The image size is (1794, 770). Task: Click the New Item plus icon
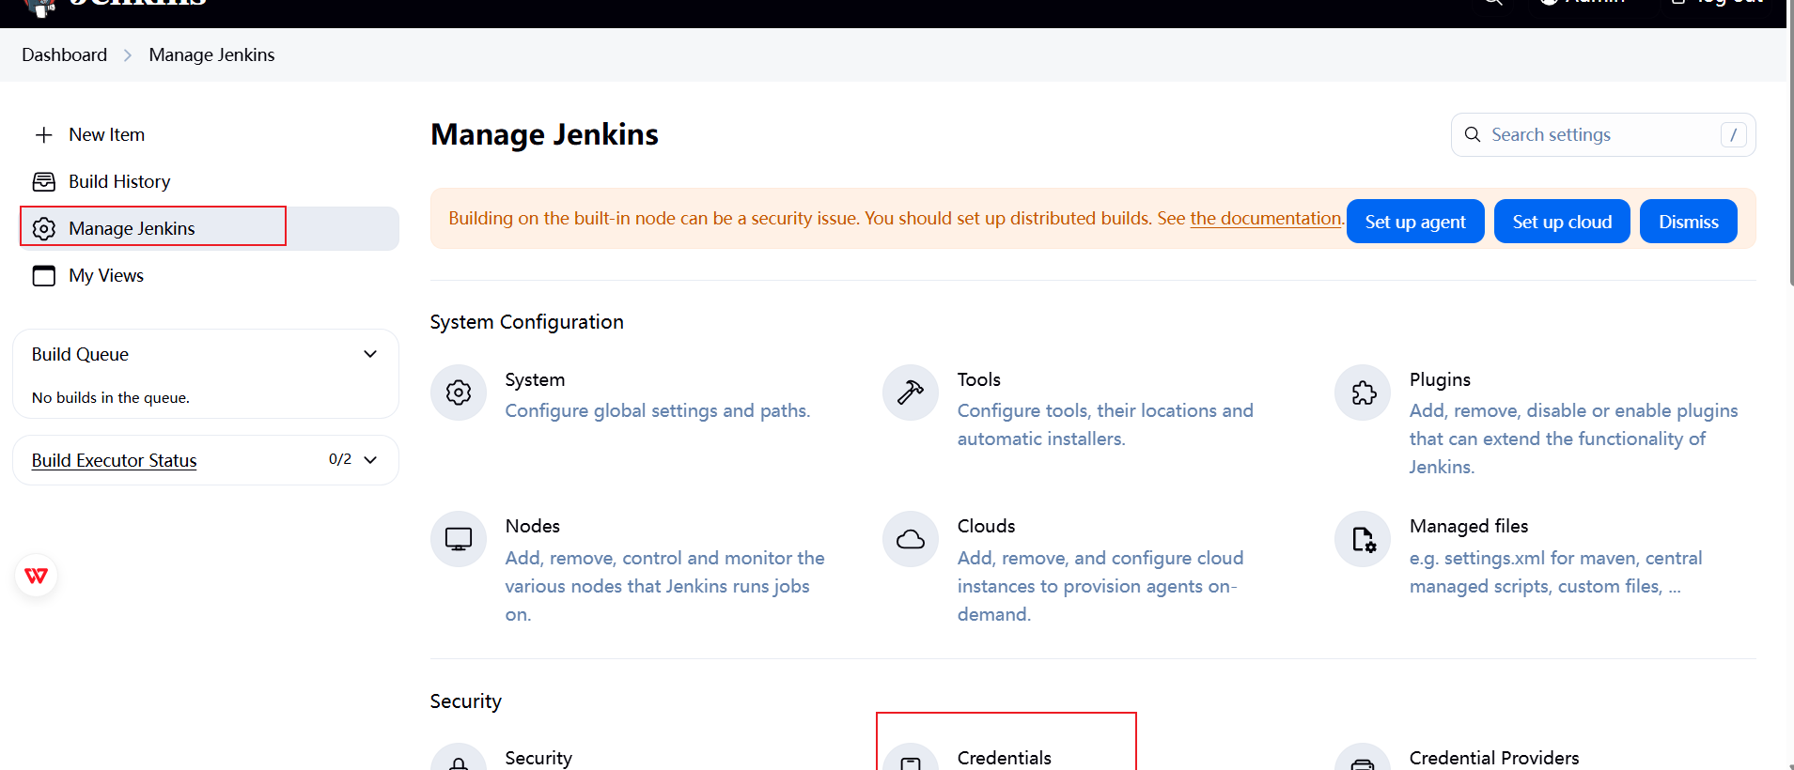pos(43,135)
